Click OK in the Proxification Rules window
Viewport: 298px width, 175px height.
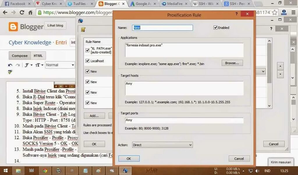pos(94,144)
